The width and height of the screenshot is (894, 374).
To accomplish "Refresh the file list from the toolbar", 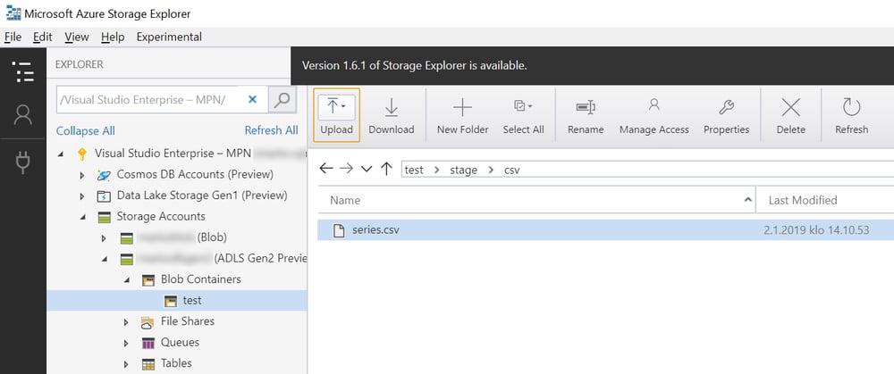I will tap(851, 115).
